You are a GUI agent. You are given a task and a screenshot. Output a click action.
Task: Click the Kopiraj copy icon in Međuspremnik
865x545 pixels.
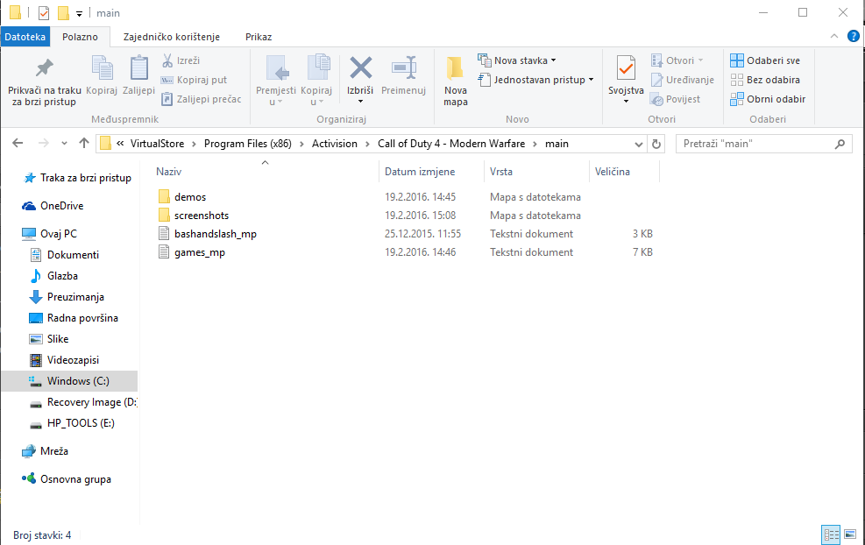pyautogui.click(x=102, y=68)
